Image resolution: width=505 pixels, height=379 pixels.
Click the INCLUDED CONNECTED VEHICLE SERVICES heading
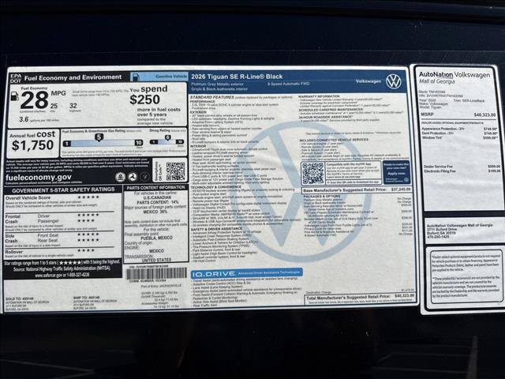pos(334,140)
